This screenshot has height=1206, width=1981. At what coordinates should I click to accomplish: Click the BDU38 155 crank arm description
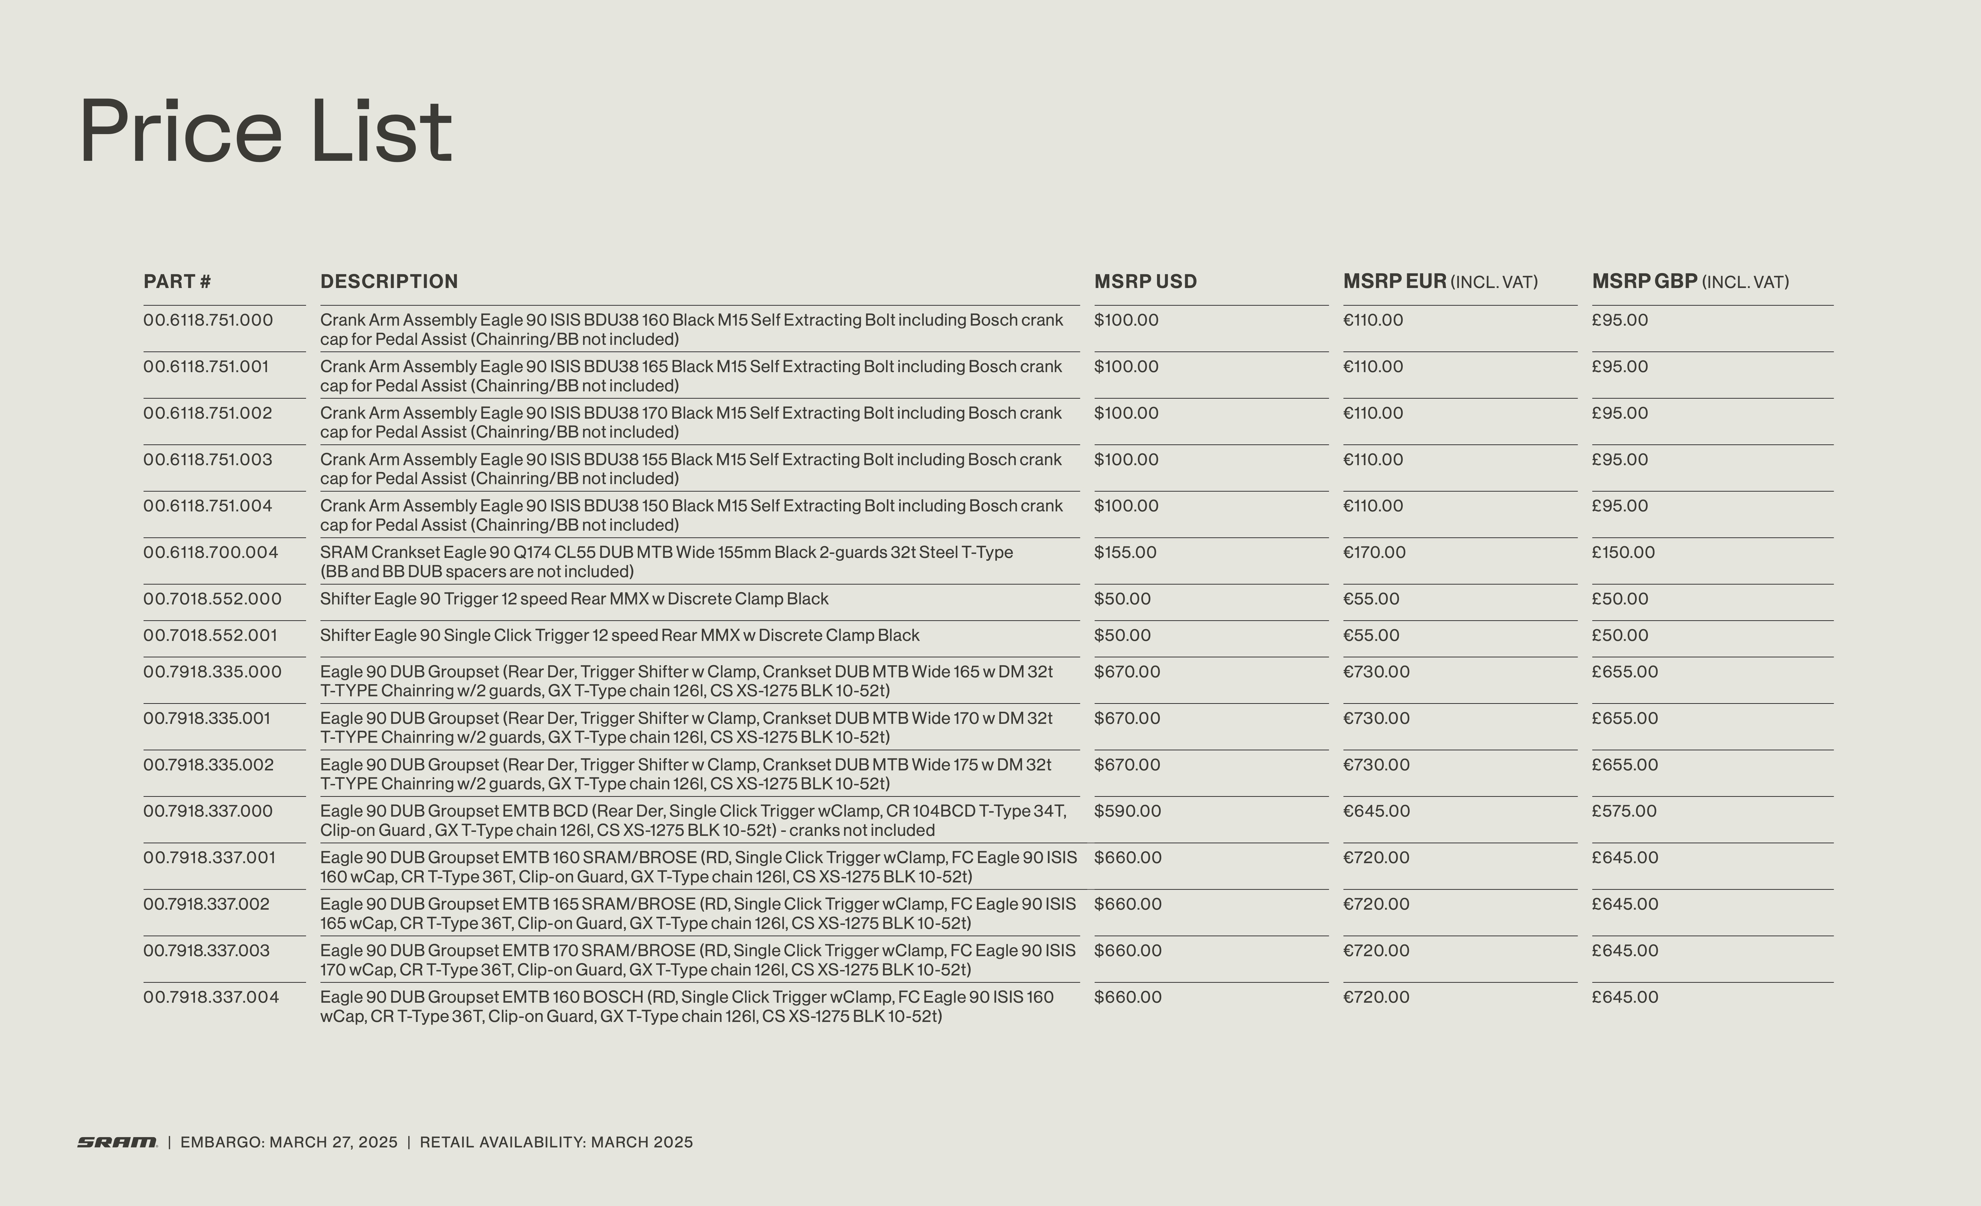pyautogui.click(x=691, y=469)
